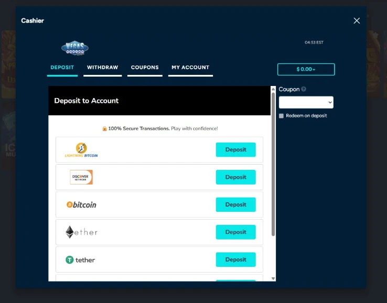This screenshot has height=303, width=387.
Task: Click the Cashier title text
Action: point(33,21)
